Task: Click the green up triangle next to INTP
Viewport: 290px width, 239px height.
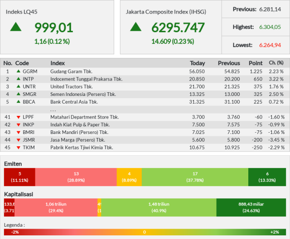Action: coord(19,79)
